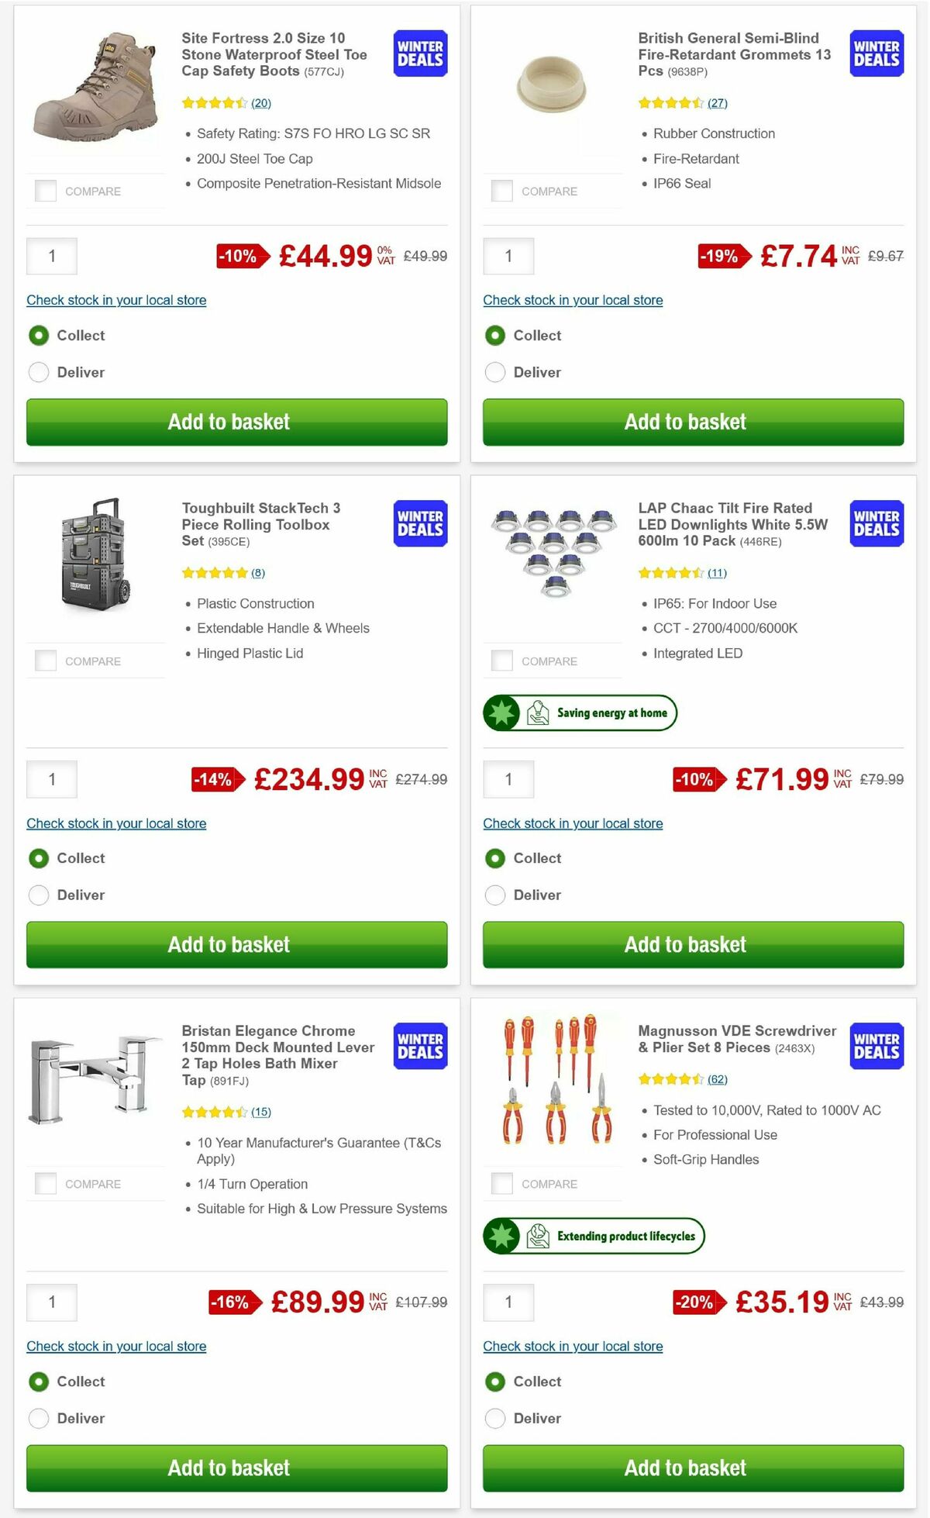This screenshot has width=930, height=1518.
Task: Open the (20) reviews for safety boots
Action: (261, 102)
